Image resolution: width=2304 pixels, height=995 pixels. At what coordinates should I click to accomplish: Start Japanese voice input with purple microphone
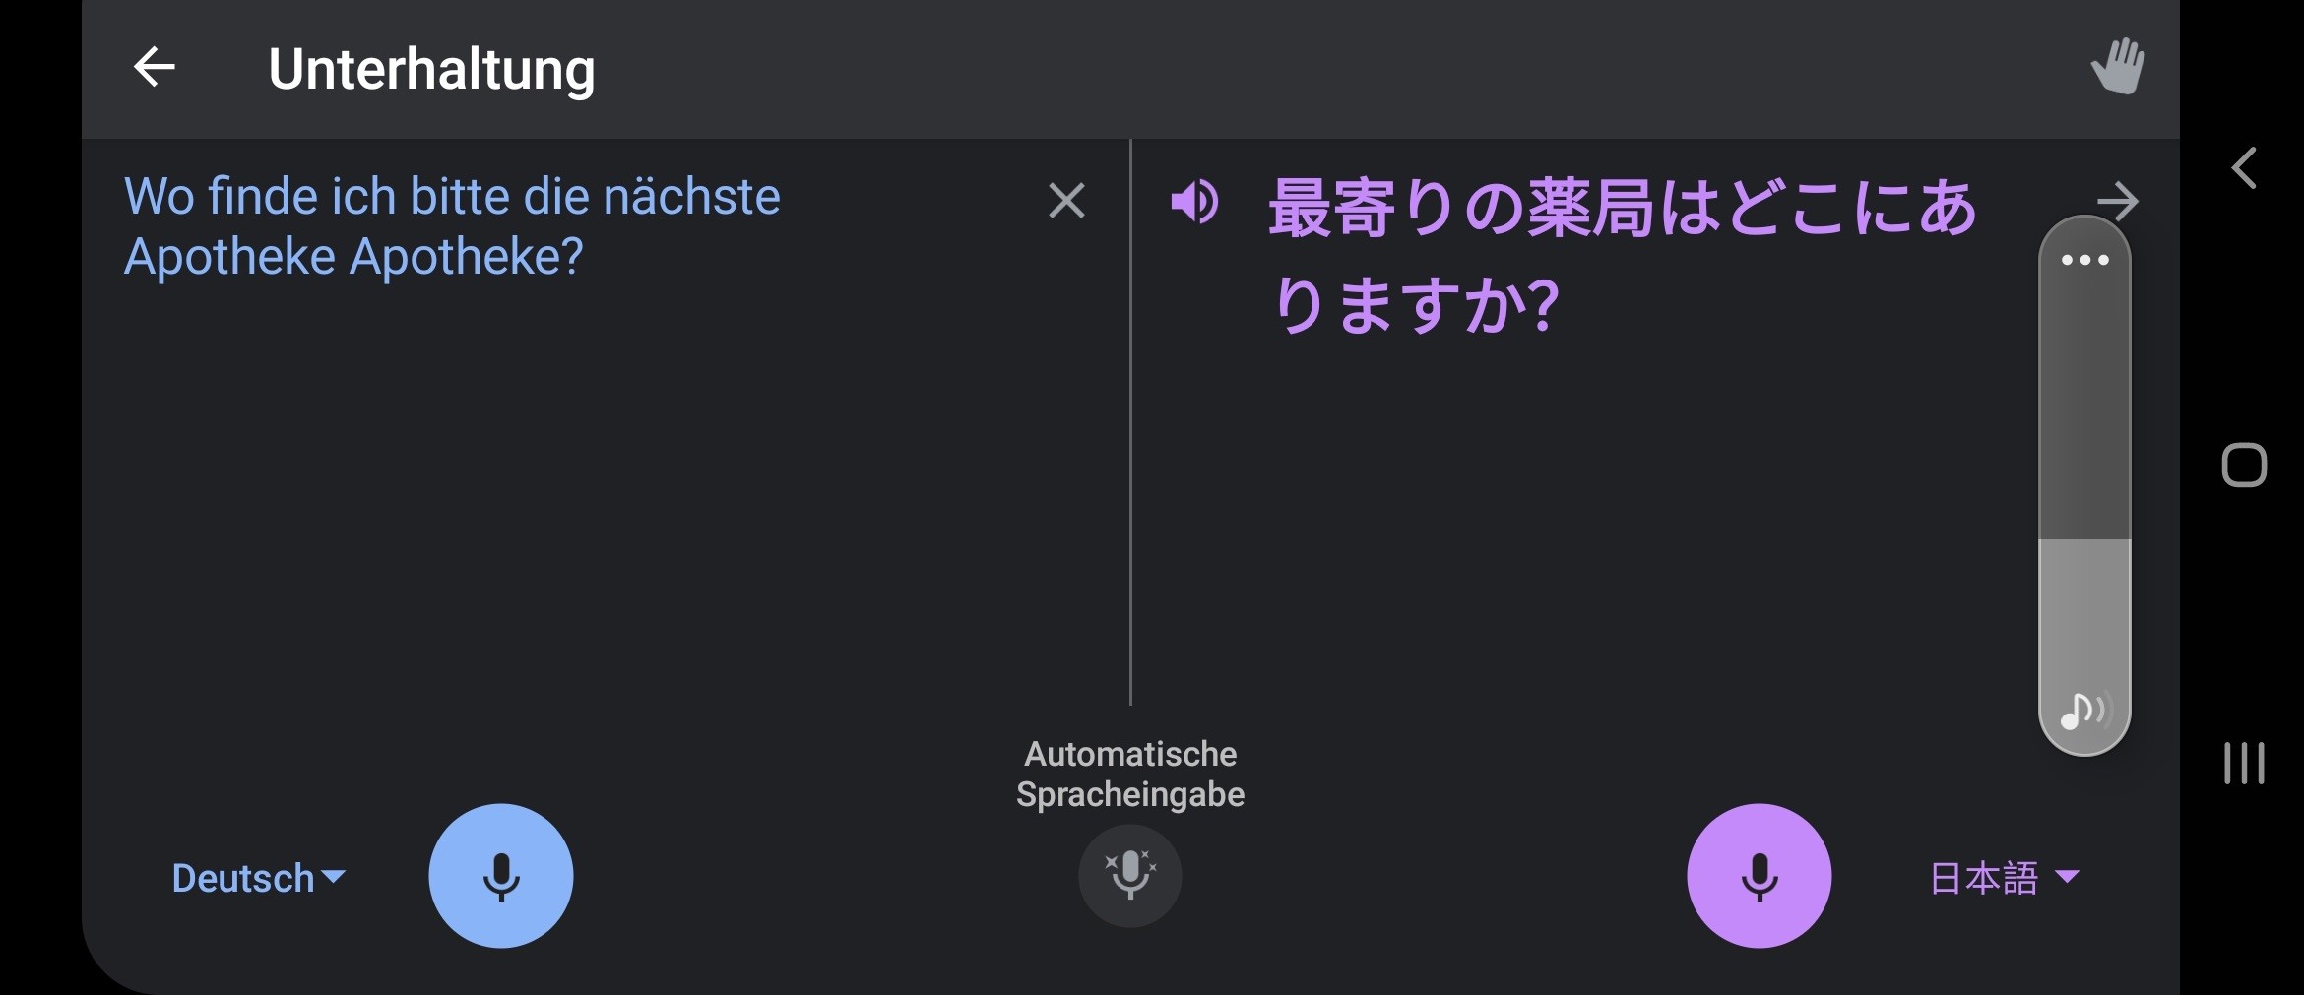[x=1759, y=876]
